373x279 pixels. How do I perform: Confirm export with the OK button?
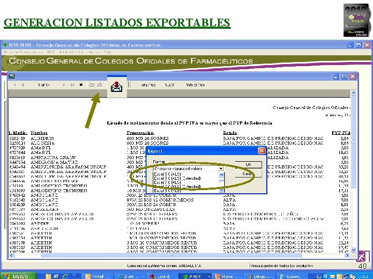click(248, 164)
